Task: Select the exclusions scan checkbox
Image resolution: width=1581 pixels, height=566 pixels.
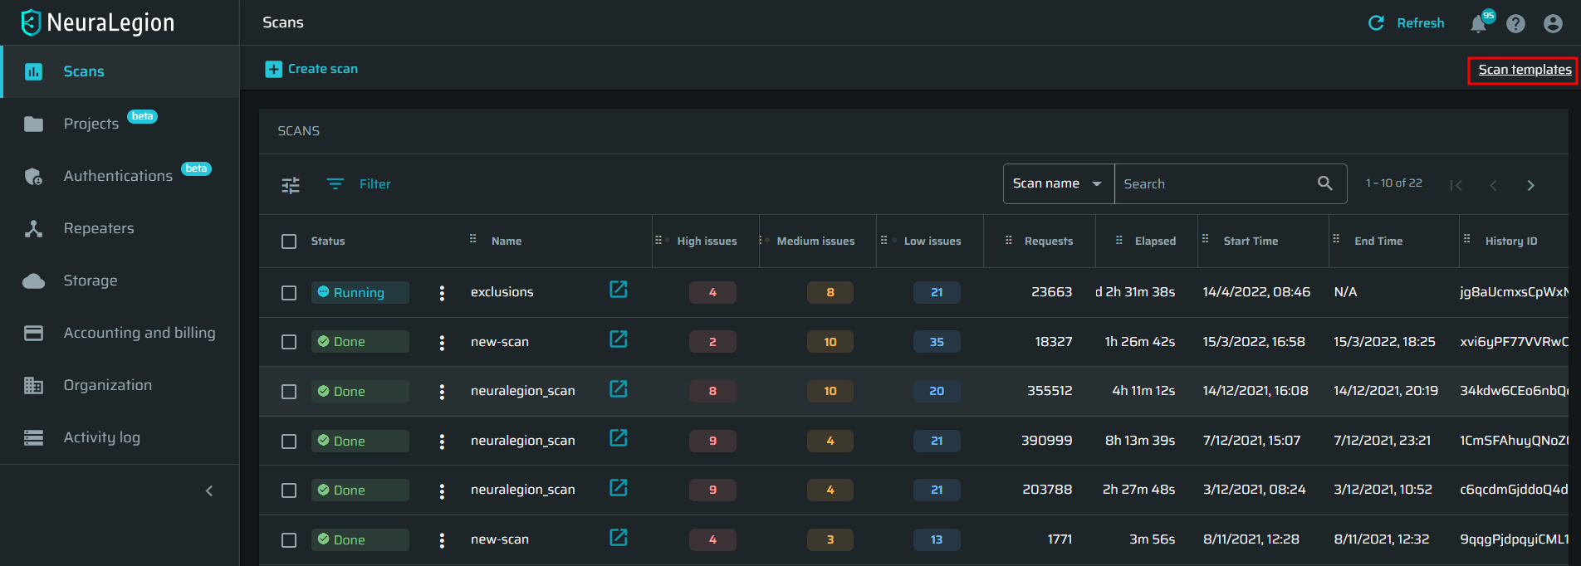Action: 289,293
